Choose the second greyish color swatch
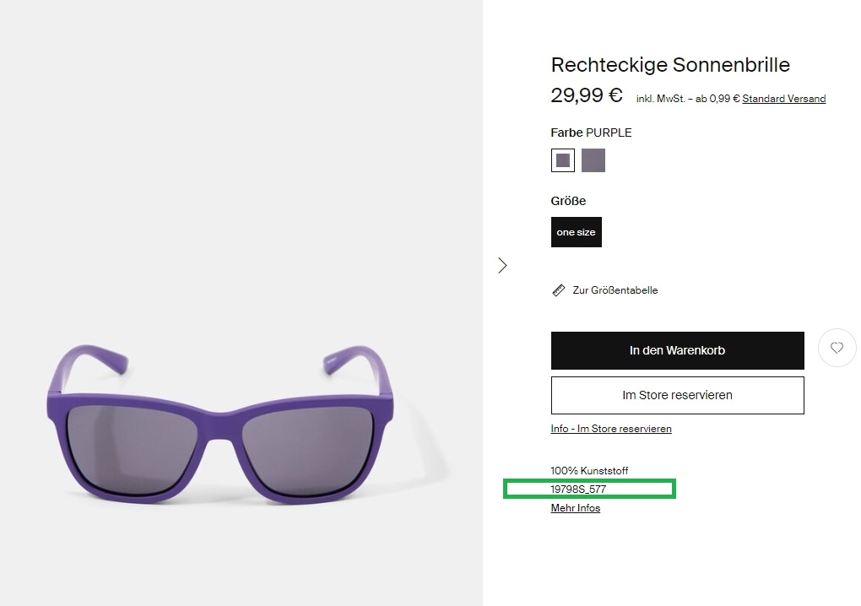The image size is (861, 606). point(593,160)
